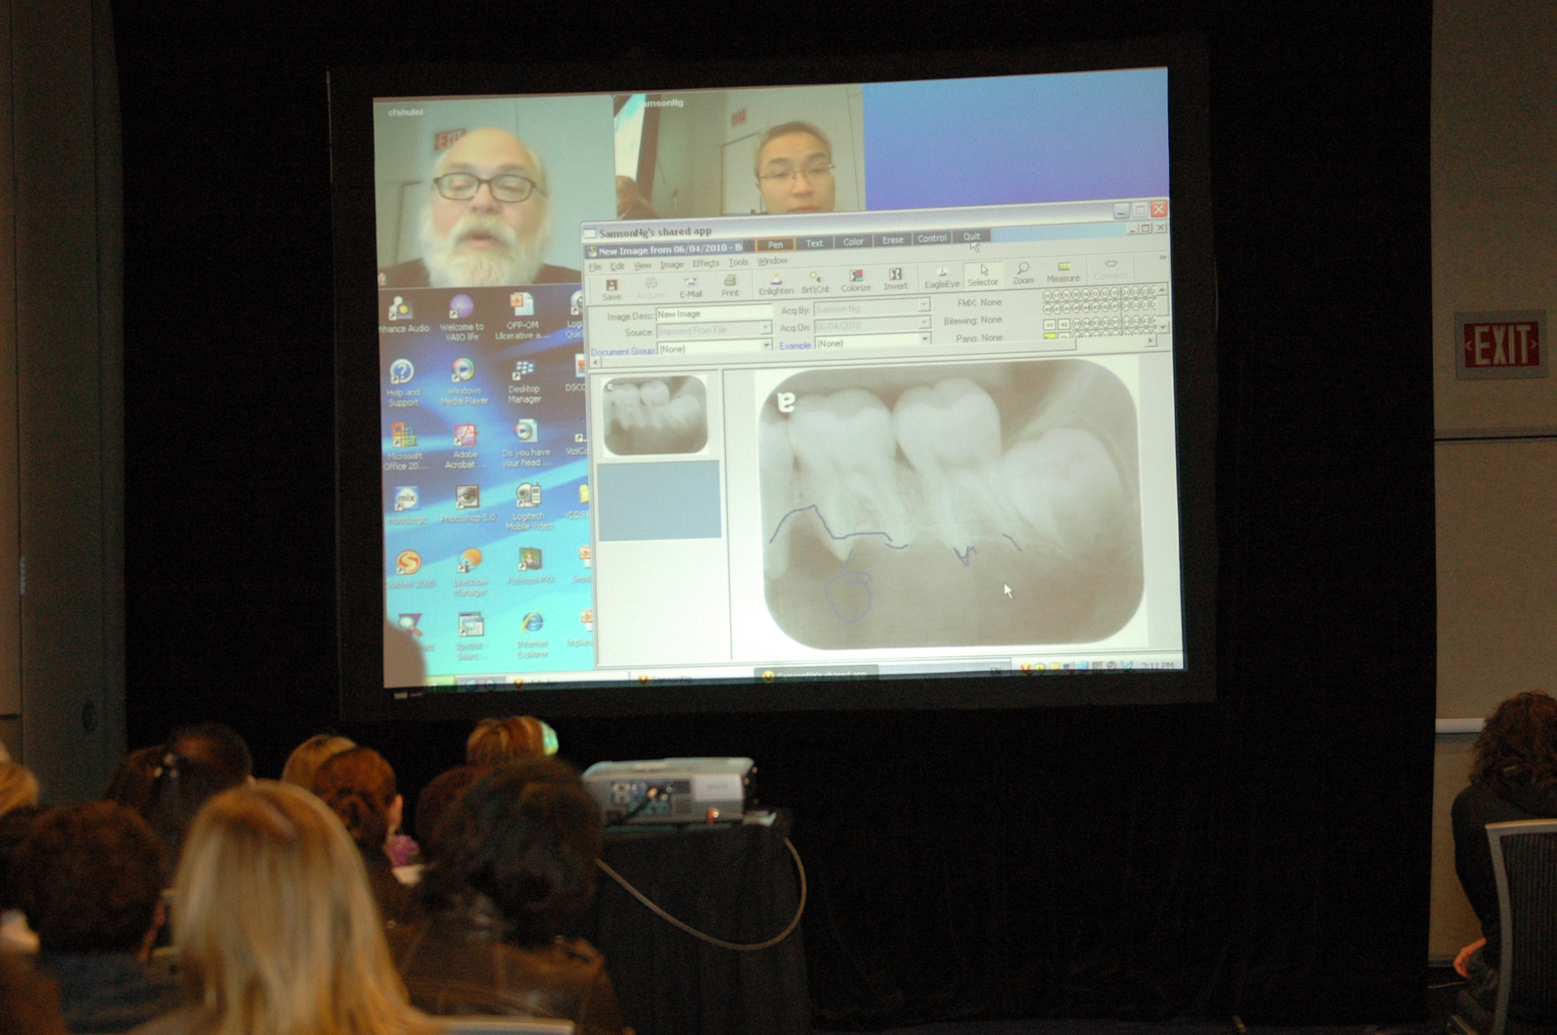This screenshot has height=1035, width=1557.
Task: Click the Quit button
Action: (971, 236)
